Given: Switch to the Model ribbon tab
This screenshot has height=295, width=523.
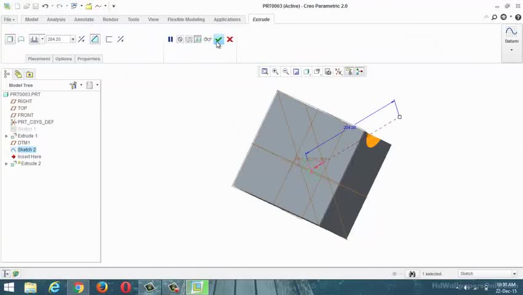Looking at the screenshot, I should coord(31,19).
